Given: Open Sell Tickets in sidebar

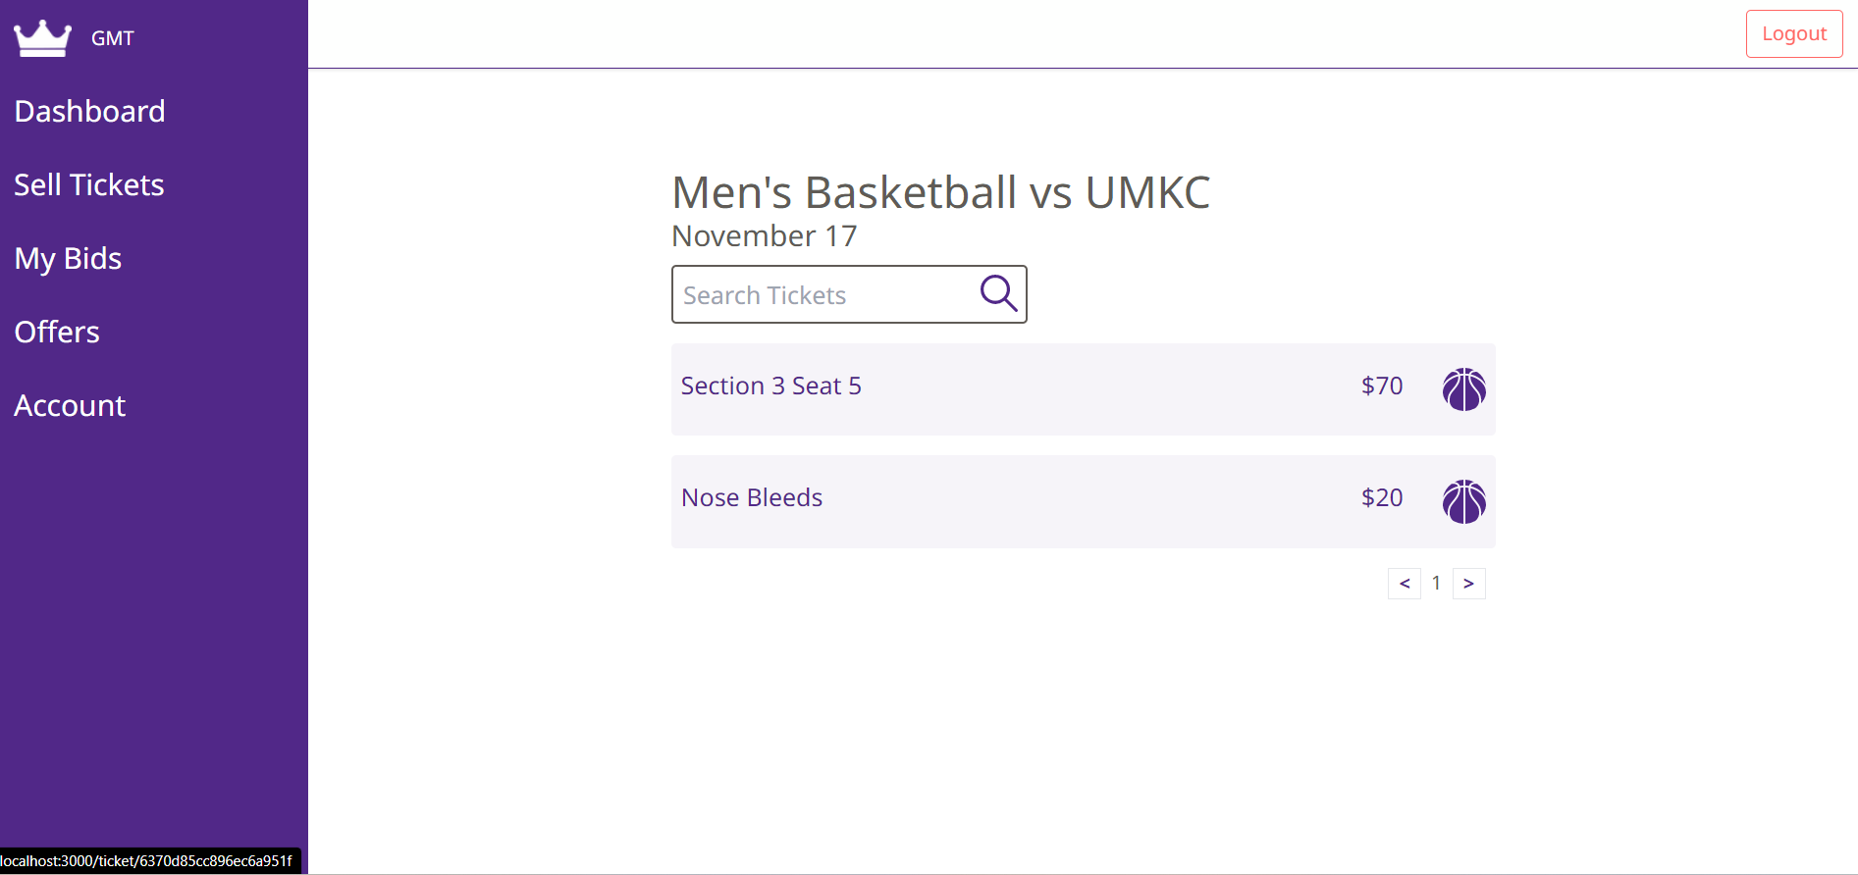Looking at the screenshot, I should [89, 185].
